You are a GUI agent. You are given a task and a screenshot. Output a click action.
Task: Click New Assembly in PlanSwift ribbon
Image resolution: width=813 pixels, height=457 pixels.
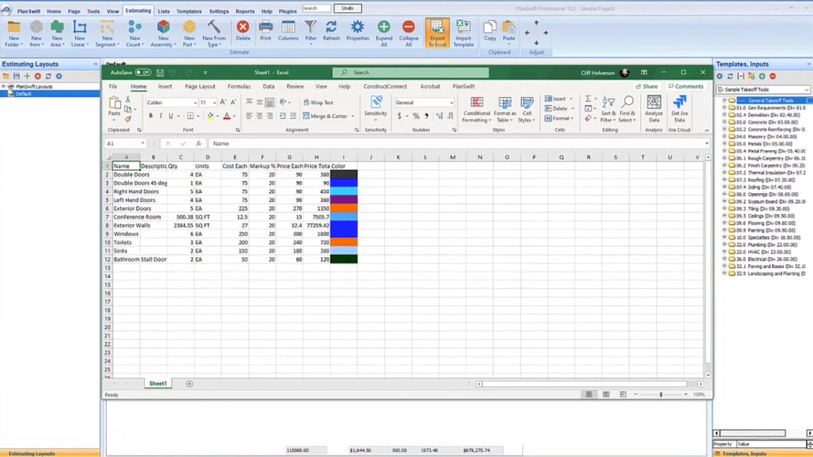pos(163,33)
